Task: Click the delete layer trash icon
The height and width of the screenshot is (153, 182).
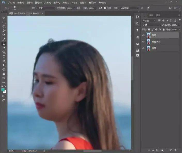Action: pos(176,150)
